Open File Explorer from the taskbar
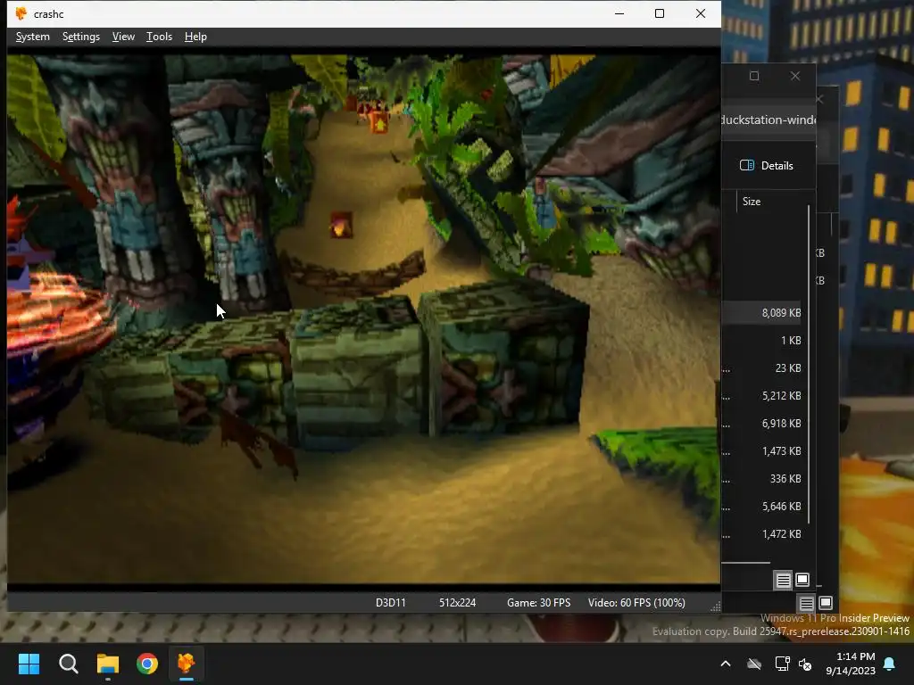Viewport: 914px width, 685px height. 108,664
